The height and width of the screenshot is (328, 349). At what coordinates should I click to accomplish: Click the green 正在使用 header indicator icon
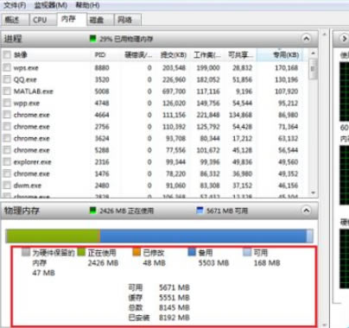(x=92, y=211)
